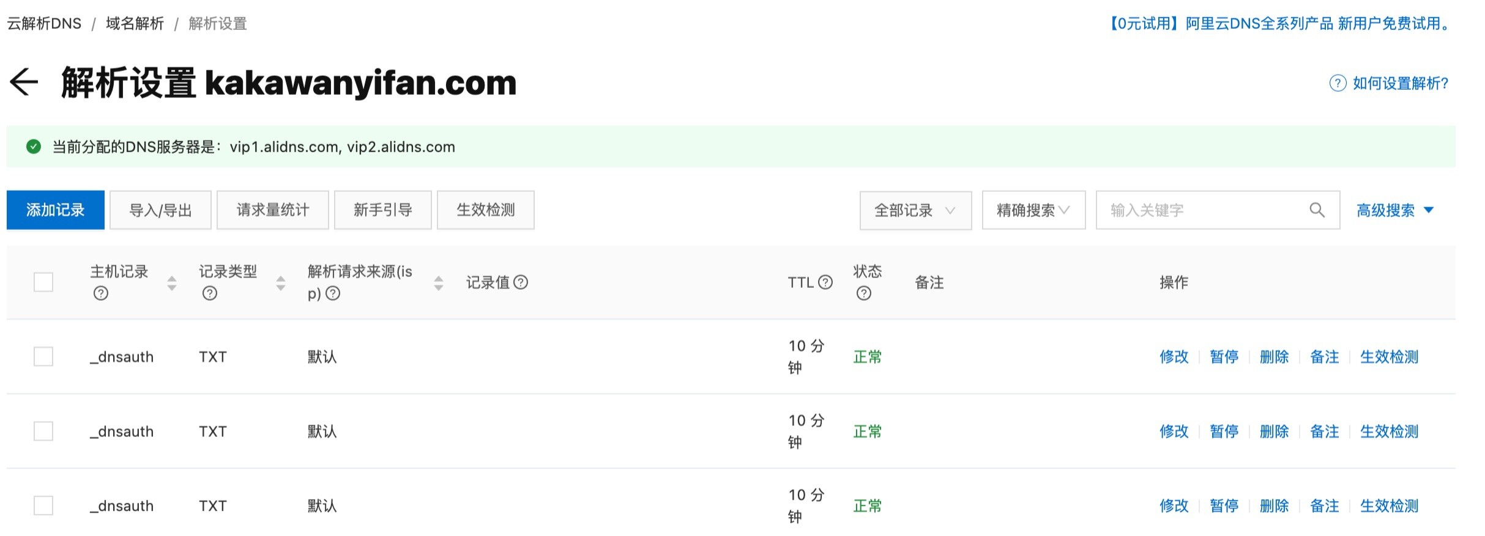Click help icon next to 记录值
The width and height of the screenshot is (1485, 536).
(x=521, y=282)
